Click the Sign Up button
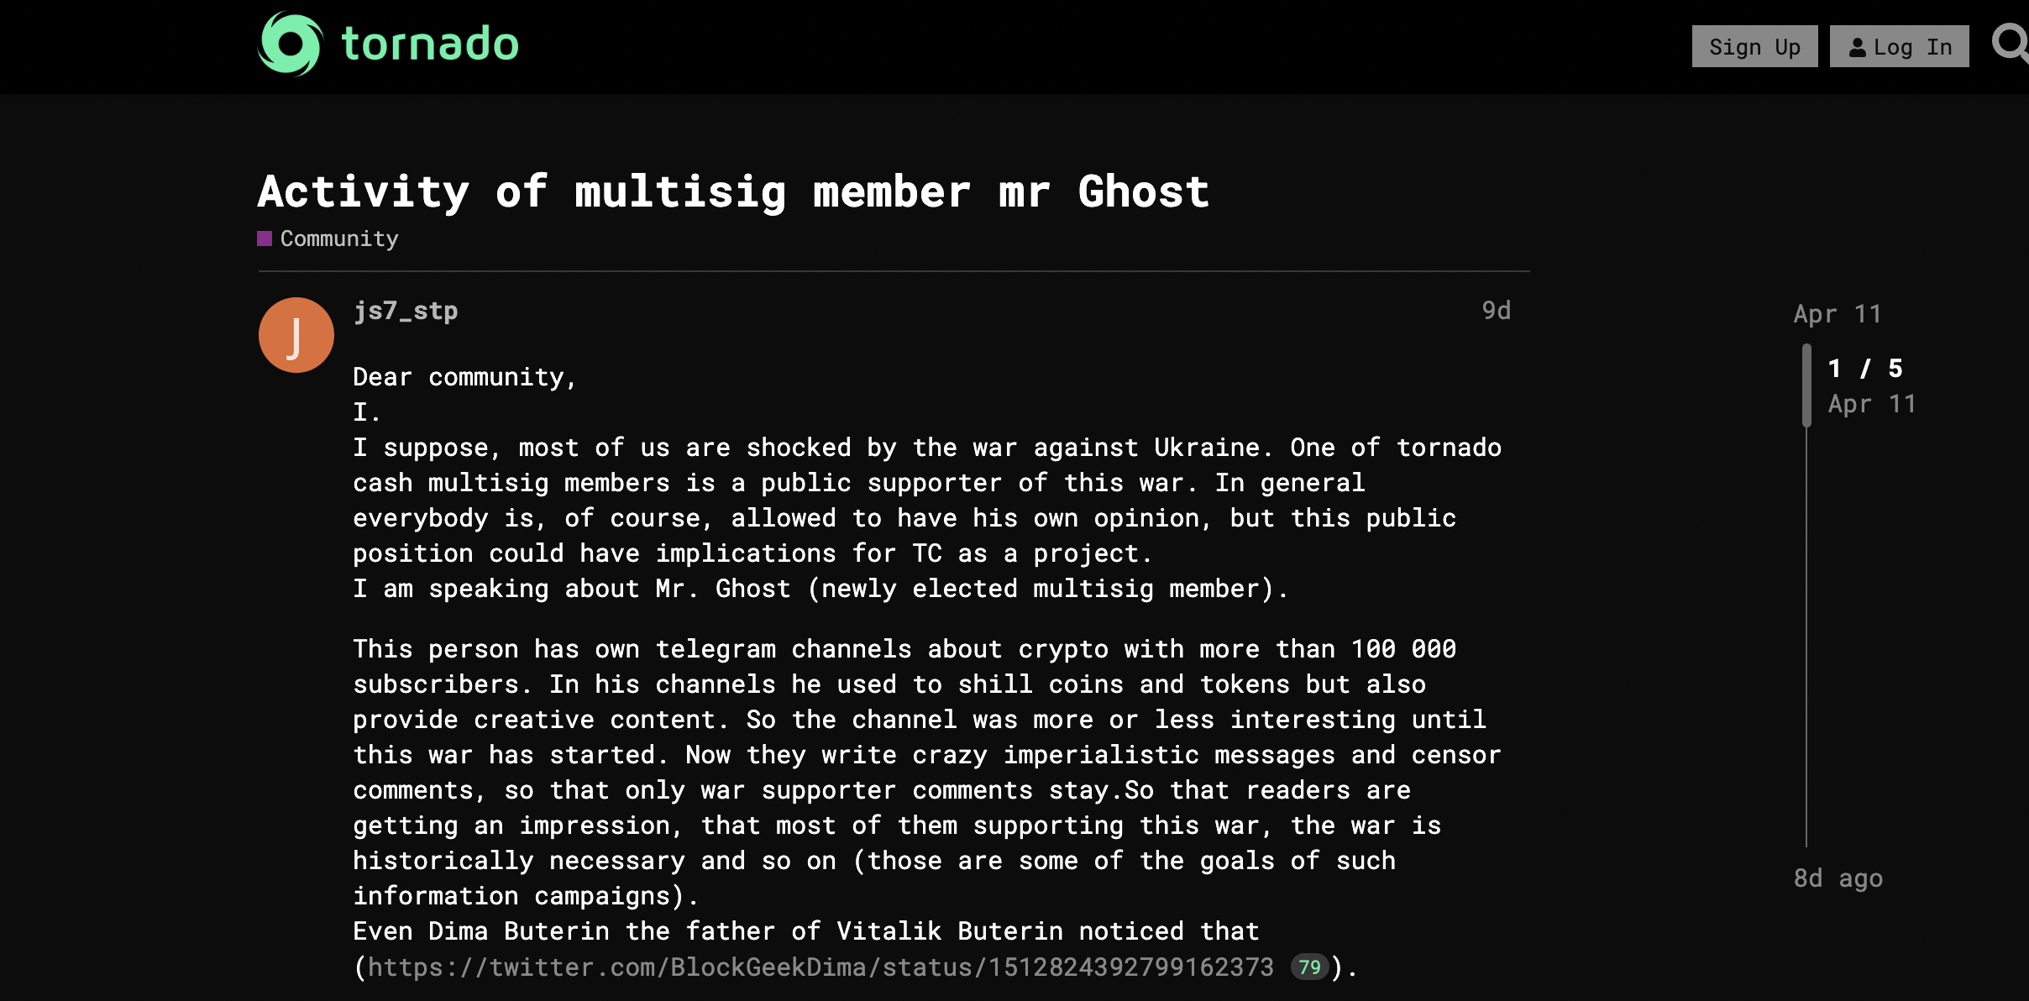 pos(1754,48)
